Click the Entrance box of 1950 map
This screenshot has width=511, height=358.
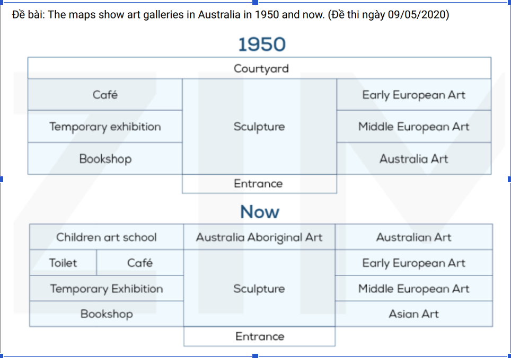(x=259, y=184)
